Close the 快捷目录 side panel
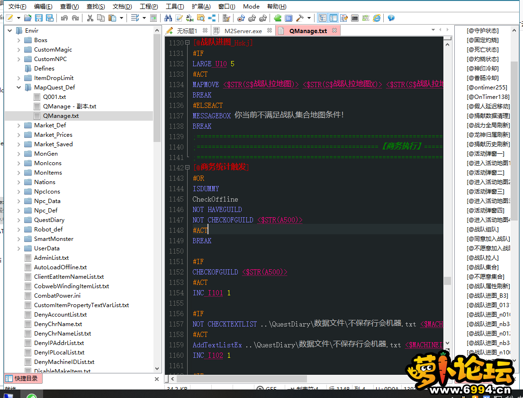The image size is (523, 398). [157, 379]
